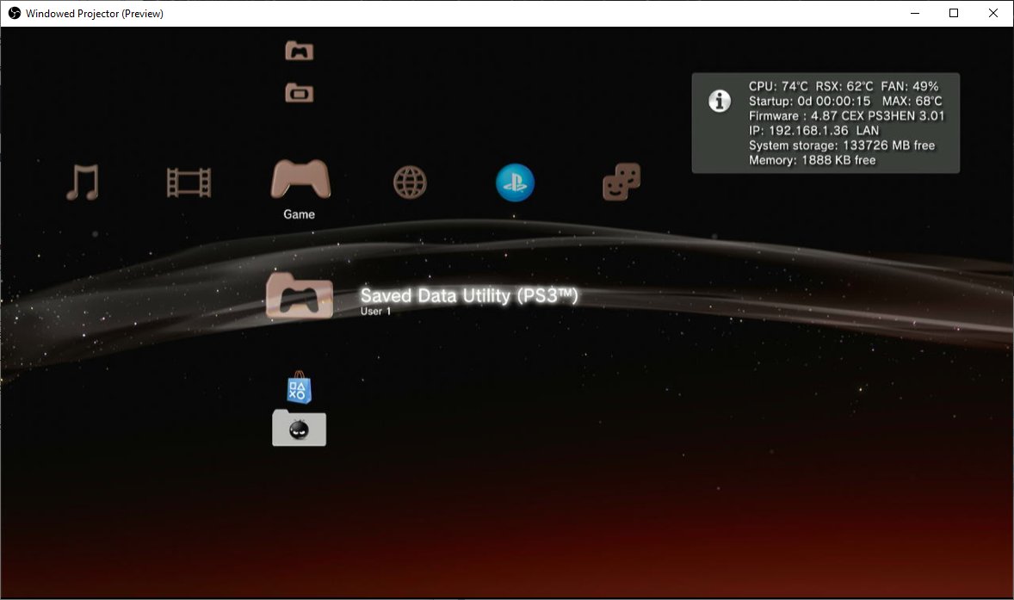Maximize the Windowed Projector window
Screen dimensions: 1014x600
[954, 13]
